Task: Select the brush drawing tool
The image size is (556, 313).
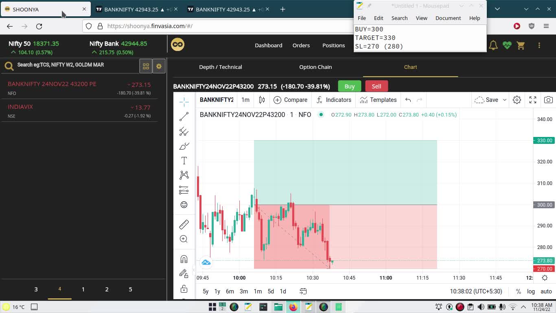Action: (184, 146)
